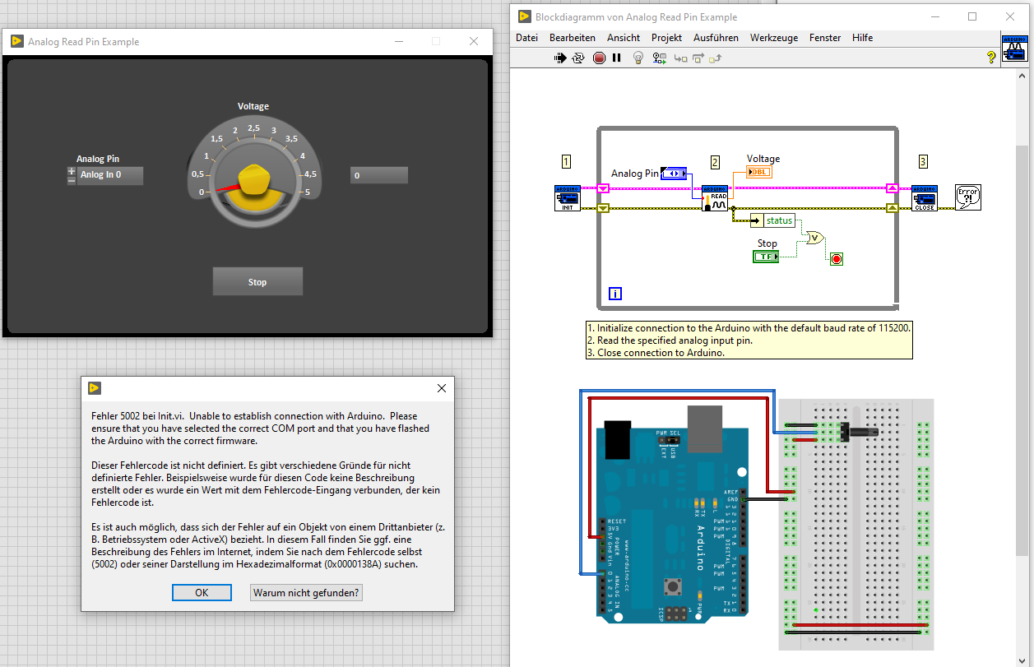Click the Warum nicht gefunden? button

pos(306,592)
